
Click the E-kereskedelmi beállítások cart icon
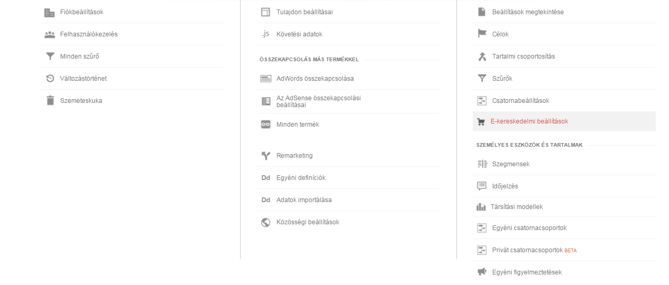[x=481, y=121]
